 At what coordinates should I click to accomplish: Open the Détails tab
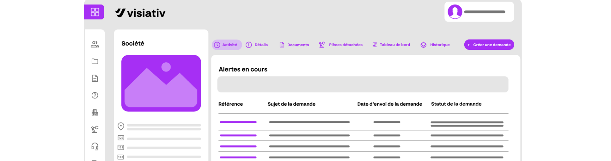click(x=257, y=45)
